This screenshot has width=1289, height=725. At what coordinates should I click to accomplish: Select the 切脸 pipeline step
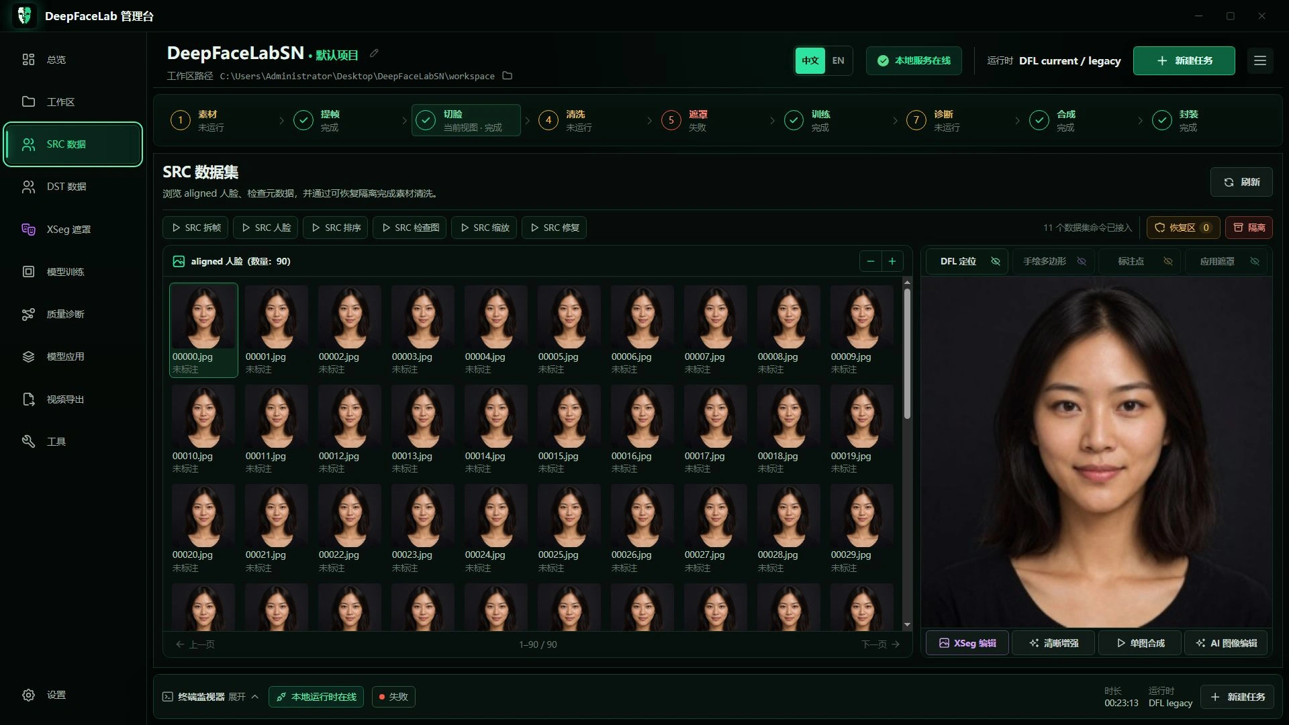click(x=466, y=120)
